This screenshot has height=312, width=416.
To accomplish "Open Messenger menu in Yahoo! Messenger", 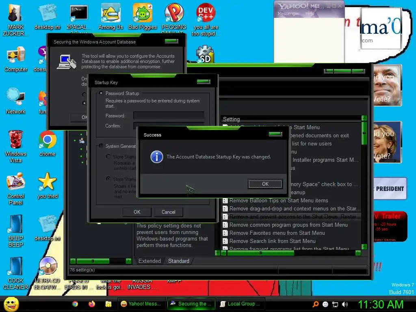I will [288, 13].
